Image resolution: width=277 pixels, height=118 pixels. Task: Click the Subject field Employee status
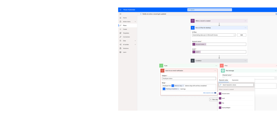189,78
